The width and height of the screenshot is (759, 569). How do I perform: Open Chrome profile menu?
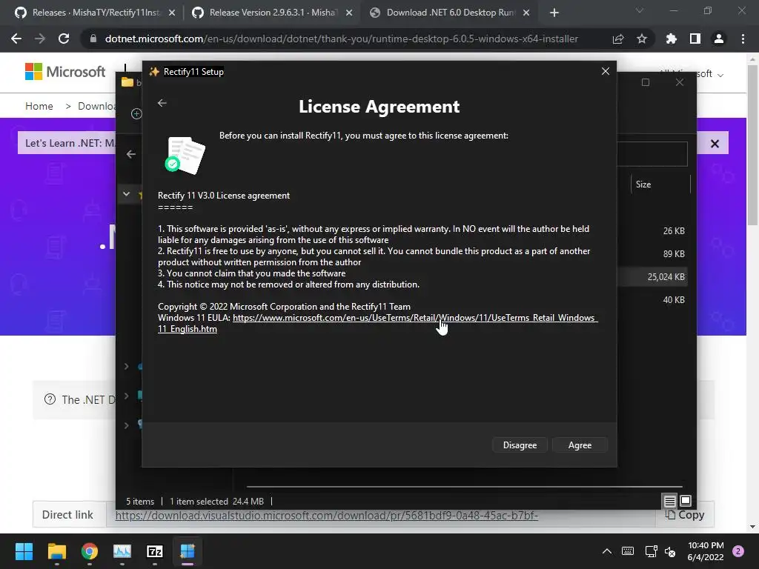(x=719, y=39)
